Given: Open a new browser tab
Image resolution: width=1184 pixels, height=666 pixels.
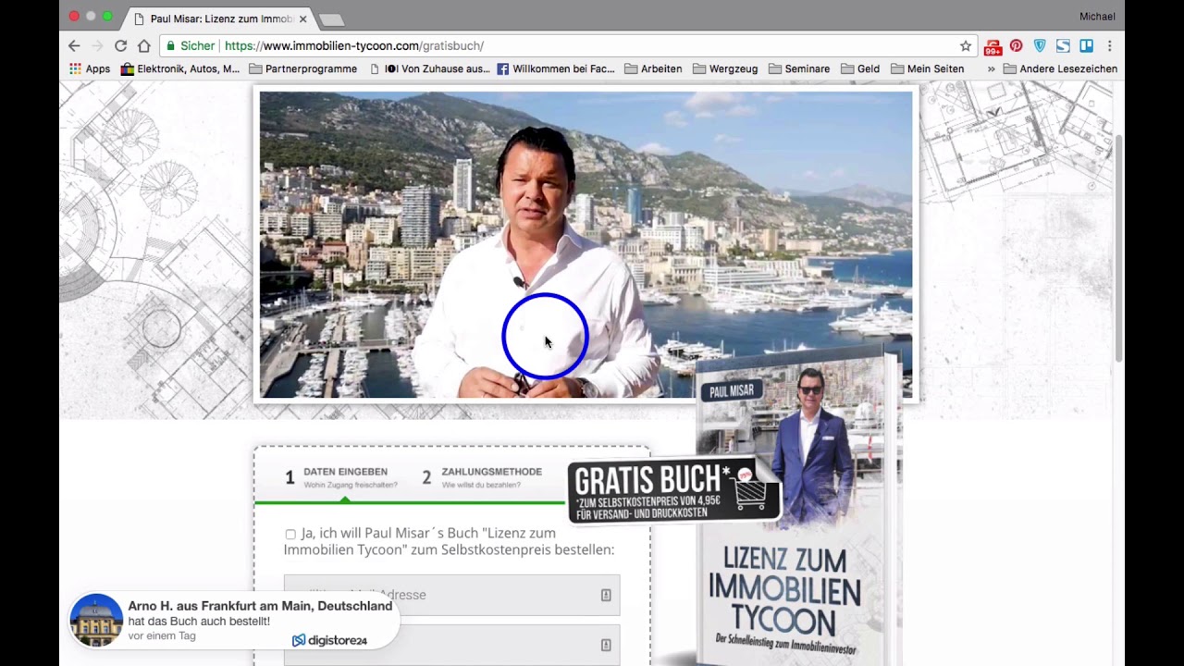Looking at the screenshot, I should pos(330,19).
